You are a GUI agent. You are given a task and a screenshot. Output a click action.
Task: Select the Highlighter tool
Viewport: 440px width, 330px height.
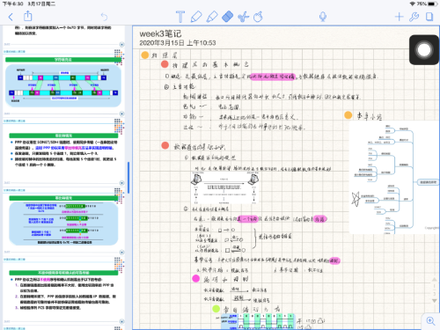coord(212,17)
